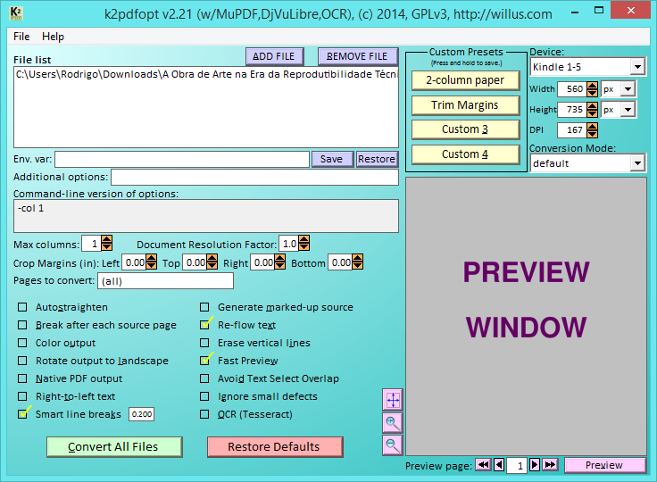Image resolution: width=657 pixels, height=482 pixels.
Task: Click the fit-to-window preview icon
Action: click(392, 400)
